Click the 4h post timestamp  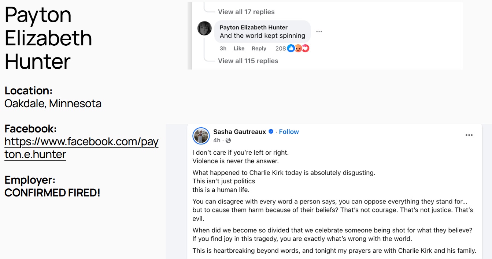click(x=217, y=140)
